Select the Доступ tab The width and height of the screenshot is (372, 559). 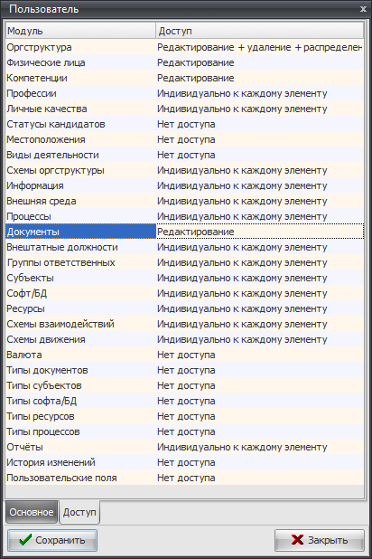[79, 512]
